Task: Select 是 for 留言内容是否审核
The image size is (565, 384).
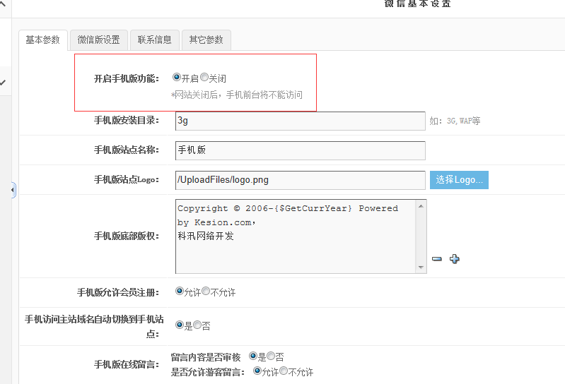Action: pos(253,356)
